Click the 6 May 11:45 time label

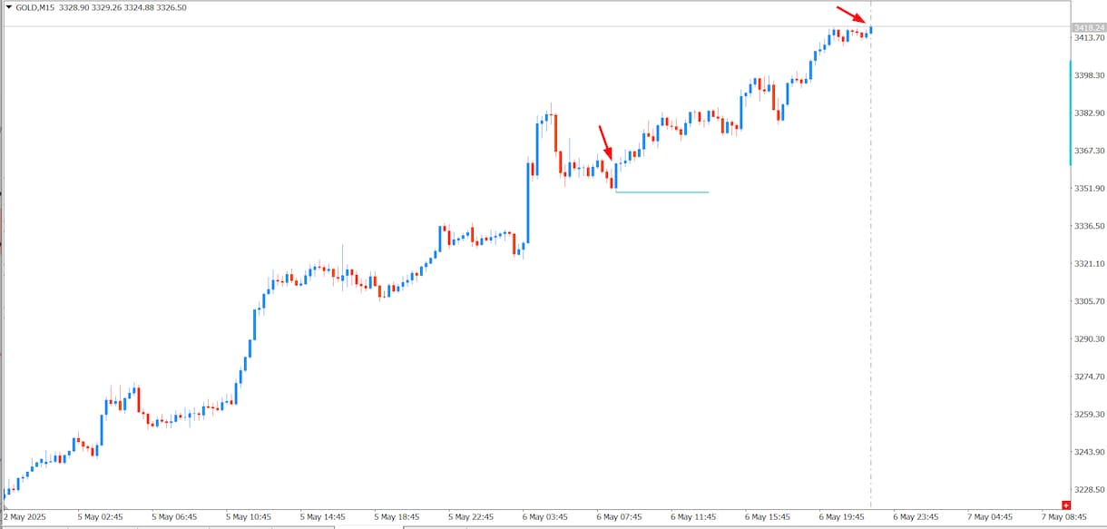tap(694, 517)
